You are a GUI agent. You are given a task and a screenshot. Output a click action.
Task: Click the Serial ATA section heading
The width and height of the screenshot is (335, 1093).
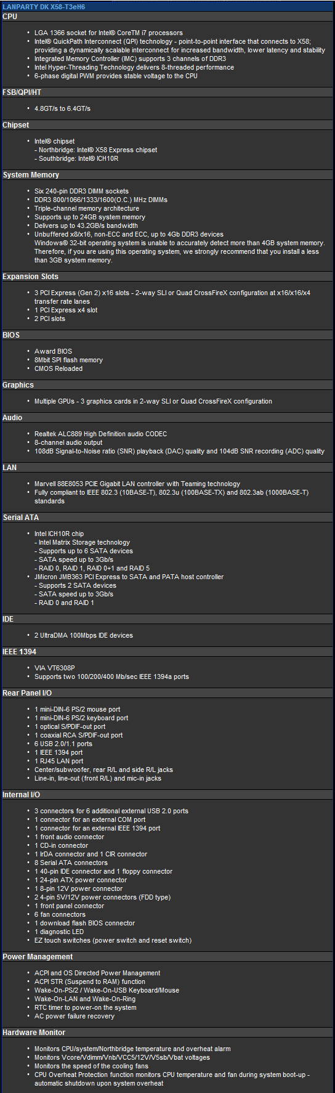click(21, 518)
